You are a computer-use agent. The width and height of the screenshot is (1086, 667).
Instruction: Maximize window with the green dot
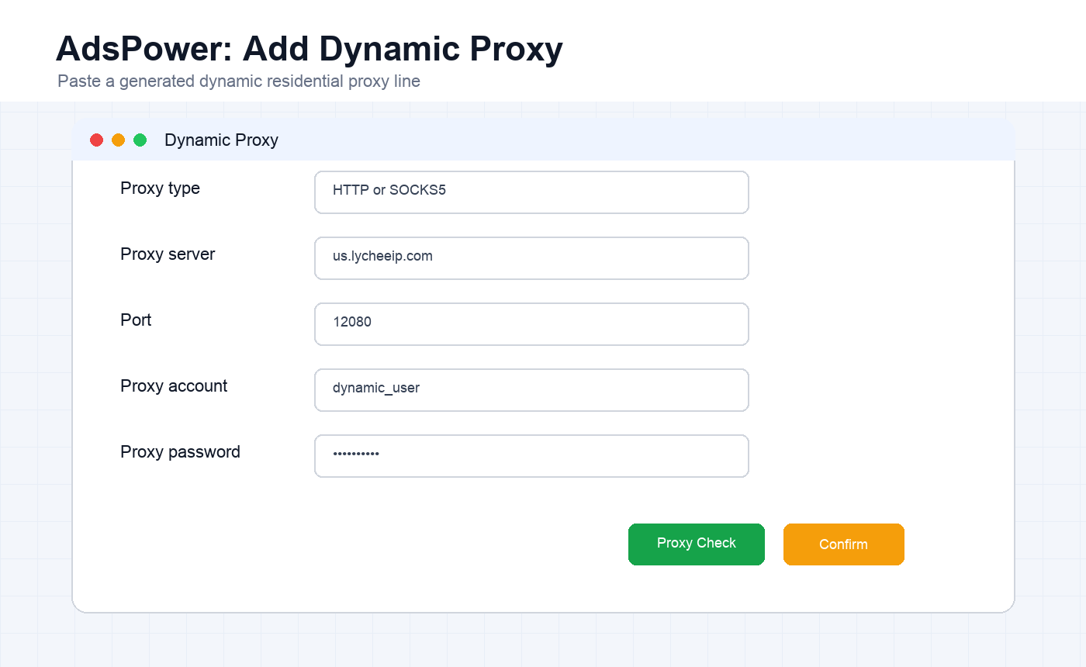click(x=140, y=140)
